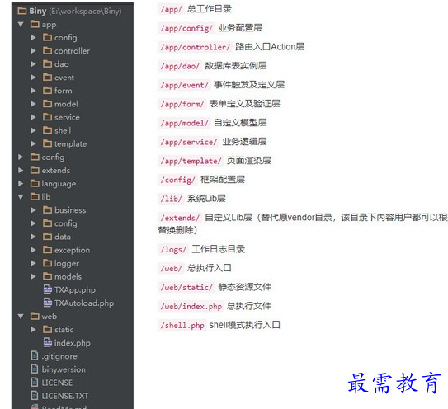
Task: Click the /lib/ path label
Action: point(171,199)
